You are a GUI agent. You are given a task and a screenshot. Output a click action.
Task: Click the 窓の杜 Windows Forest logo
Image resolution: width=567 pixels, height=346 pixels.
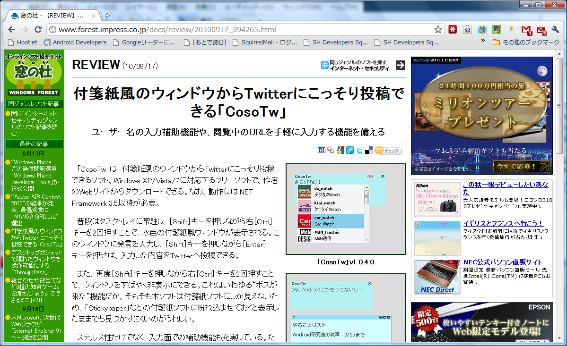[34, 74]
